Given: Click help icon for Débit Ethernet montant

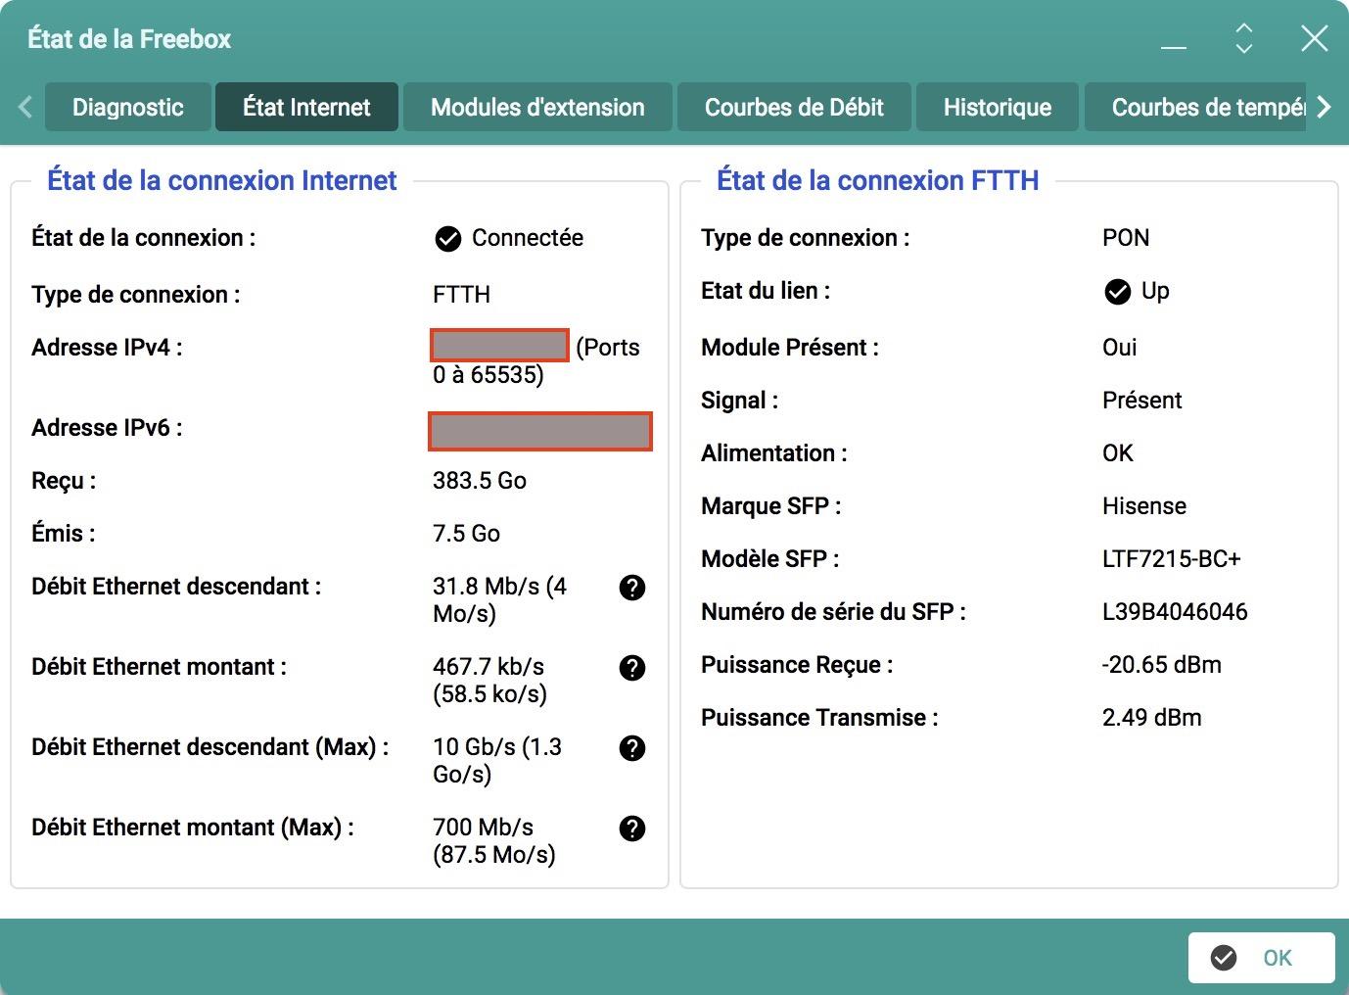Looking at the screenshot, I should 632,668.
